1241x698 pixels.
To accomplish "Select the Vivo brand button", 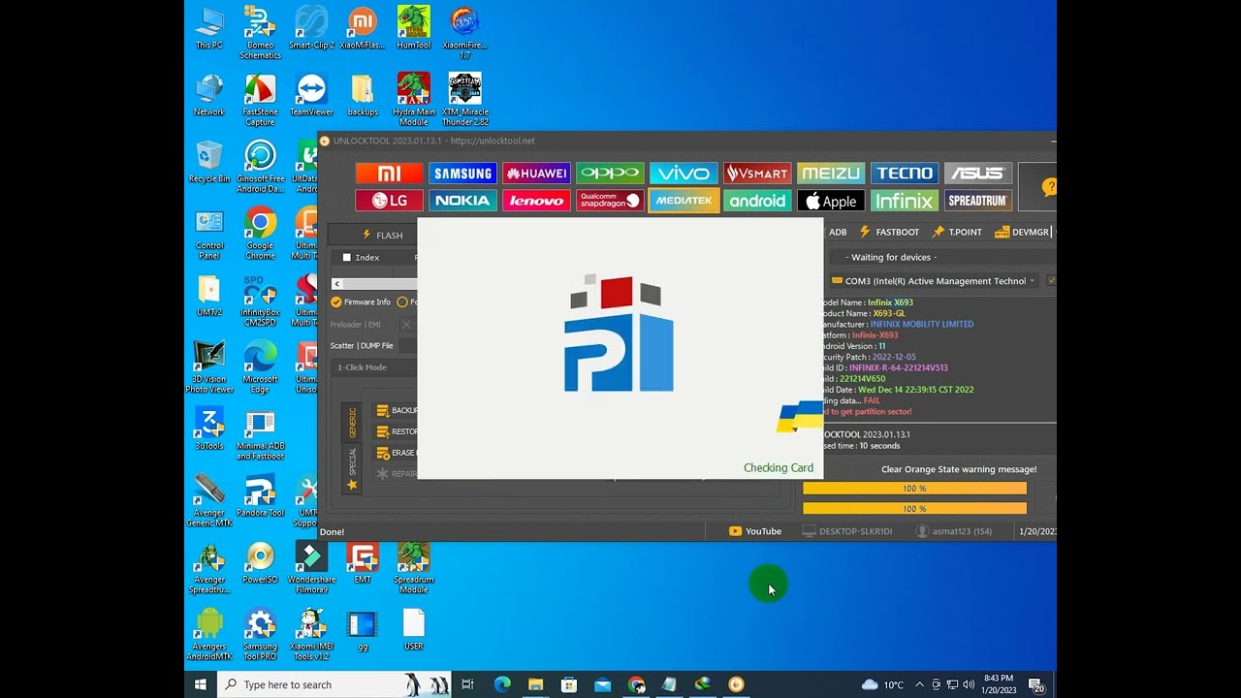I will (x=684, y=174).
